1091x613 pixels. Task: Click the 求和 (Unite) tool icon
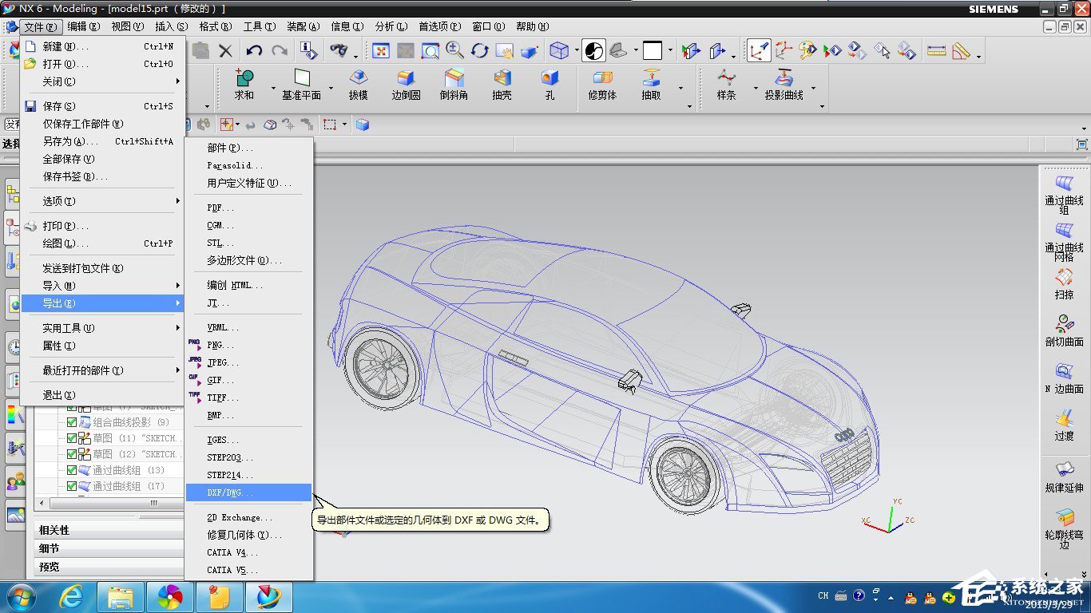(x=244, y=78)
